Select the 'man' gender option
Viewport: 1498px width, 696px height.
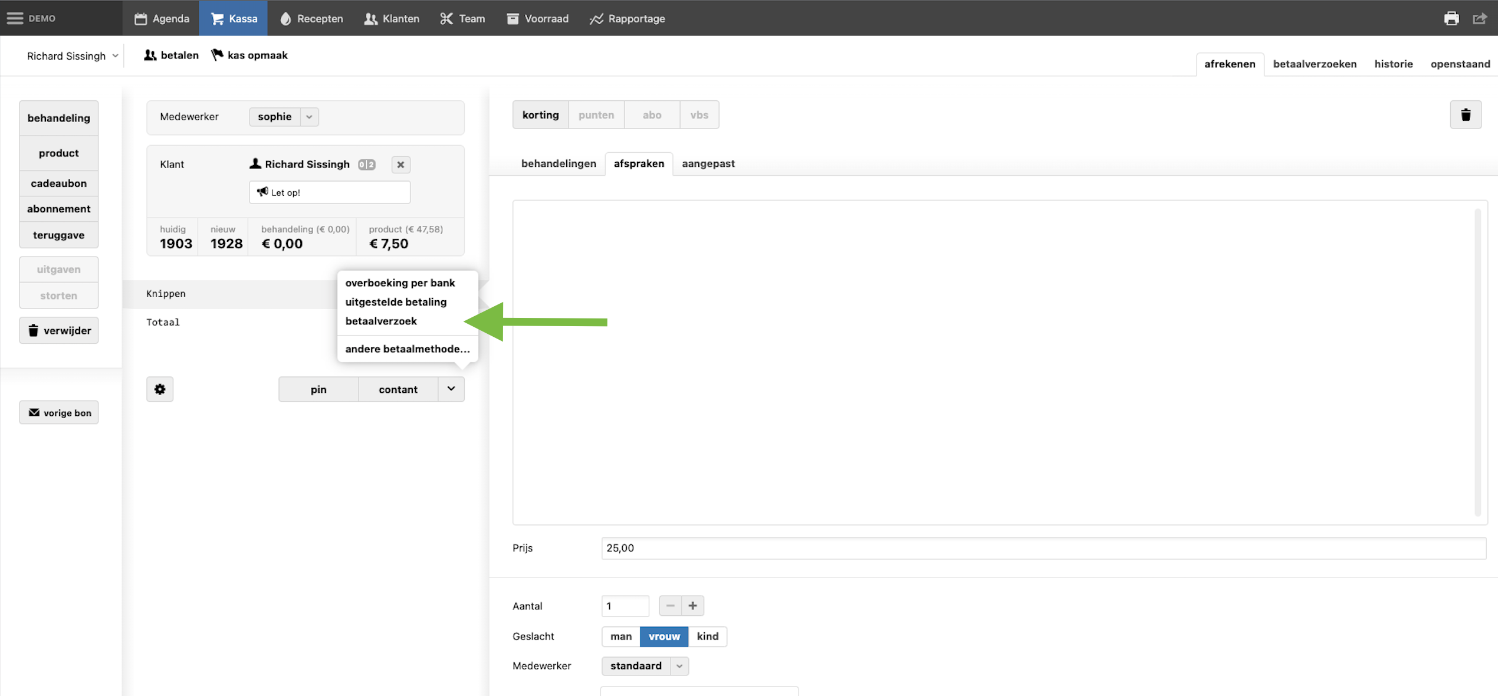620,636
